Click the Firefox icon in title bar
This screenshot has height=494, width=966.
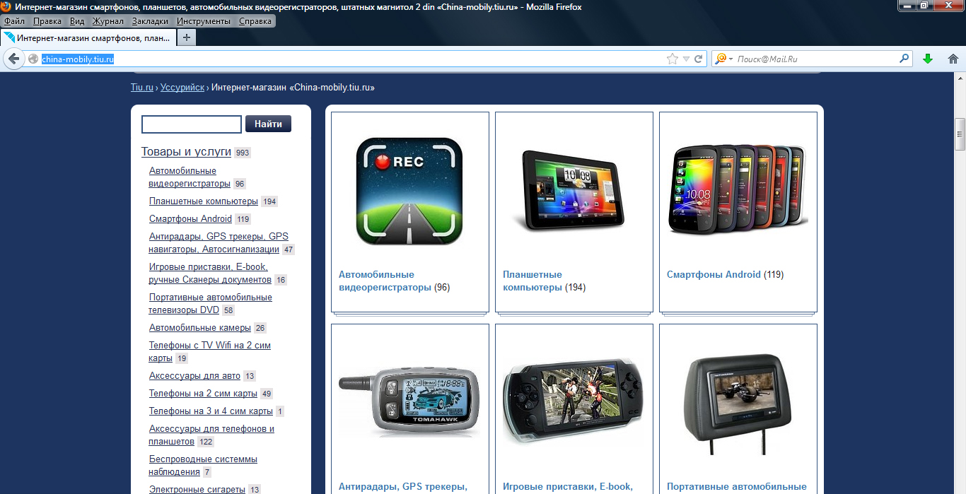click(6, 6)
